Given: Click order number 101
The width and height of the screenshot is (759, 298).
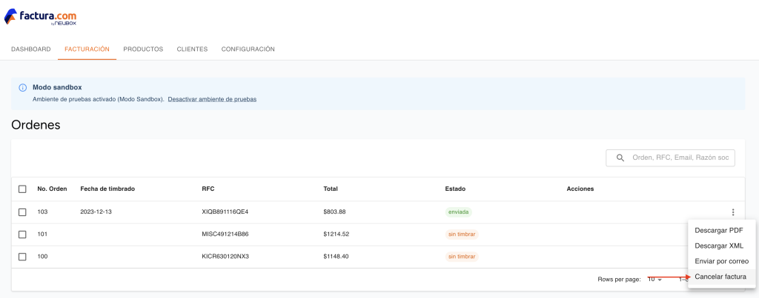Looking at the screenshot, I should pyautogui.click(x=42, y=234).
